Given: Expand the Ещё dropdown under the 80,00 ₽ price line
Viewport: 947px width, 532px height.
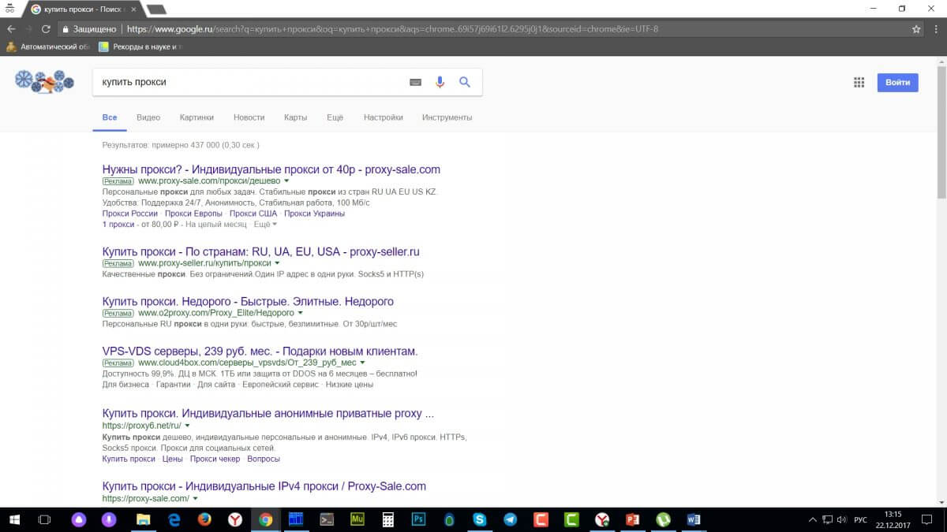Looking at the screenshot, I should pyautogui.click(x=265, y=225).
